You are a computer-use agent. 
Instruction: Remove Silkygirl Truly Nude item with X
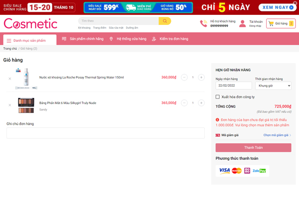[10, 105]
